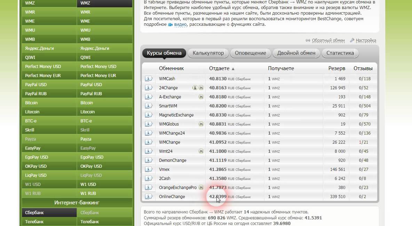Open the Статистика tab
The width and height of the screenshot is (412, 226).
(340, 53)
